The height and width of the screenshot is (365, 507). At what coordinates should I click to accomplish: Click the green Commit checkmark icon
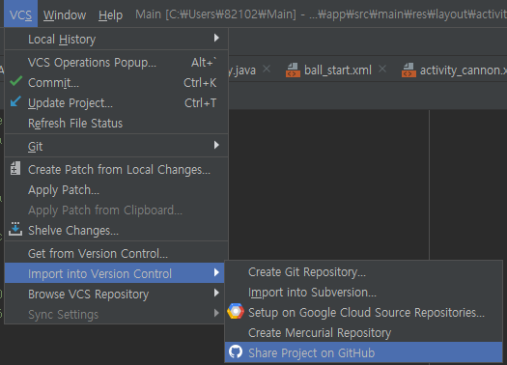[15, 81]
